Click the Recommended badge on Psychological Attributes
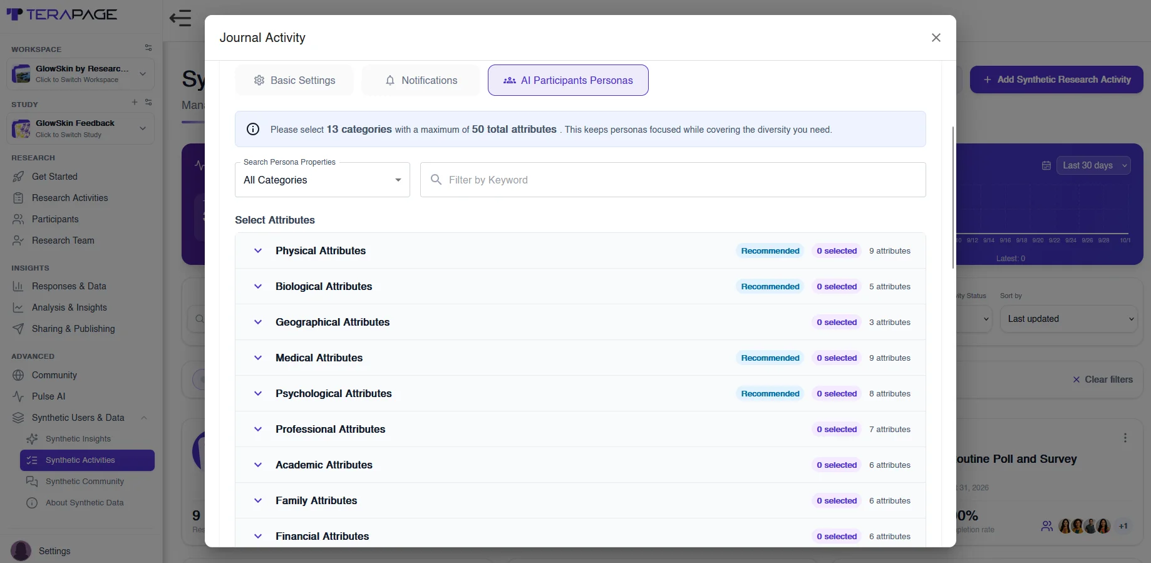This screenshot has width=1151, height=563. click(770, 393)
